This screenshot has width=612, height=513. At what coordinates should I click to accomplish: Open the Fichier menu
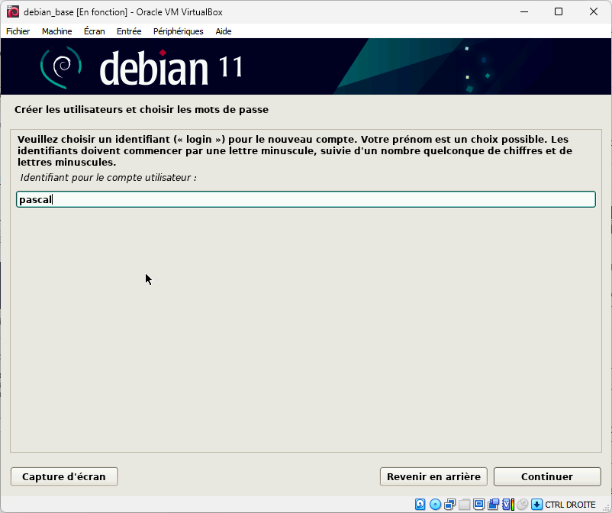click(18, 31)
